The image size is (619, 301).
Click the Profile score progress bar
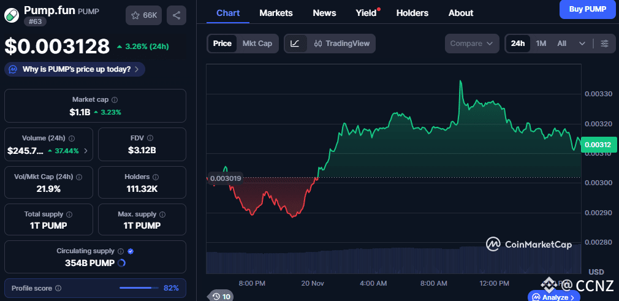(x=140, y=288)
